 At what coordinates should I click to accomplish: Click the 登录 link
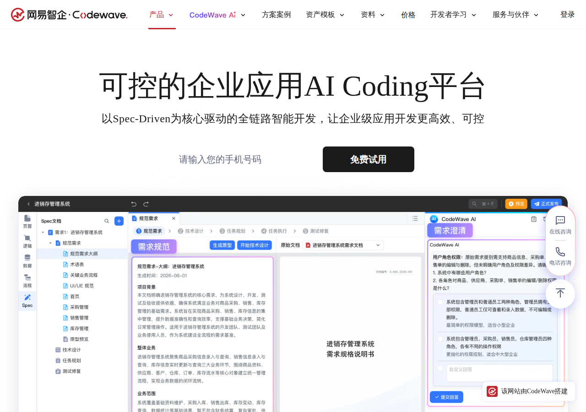pos(568,15)
